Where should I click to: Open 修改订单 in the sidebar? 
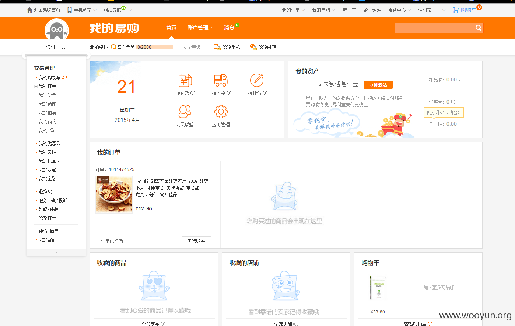point(48,218)
